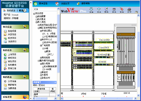This screenshot has height=101, width=141.
Task: Click the 2号柜 cabinet label
Action: pyautogui.click(x=104, y=94)
